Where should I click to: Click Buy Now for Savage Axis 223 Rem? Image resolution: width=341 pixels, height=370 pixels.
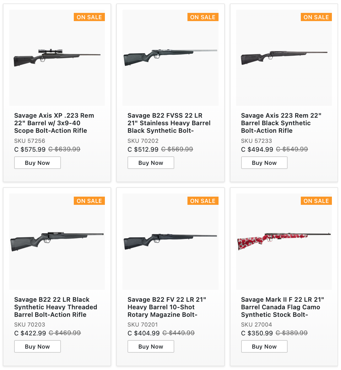coord(264,163)
